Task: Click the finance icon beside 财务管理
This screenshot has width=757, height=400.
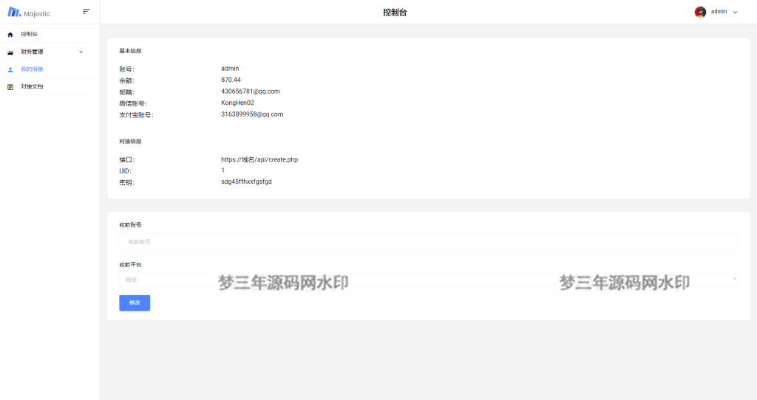Action: pos(10,52)
